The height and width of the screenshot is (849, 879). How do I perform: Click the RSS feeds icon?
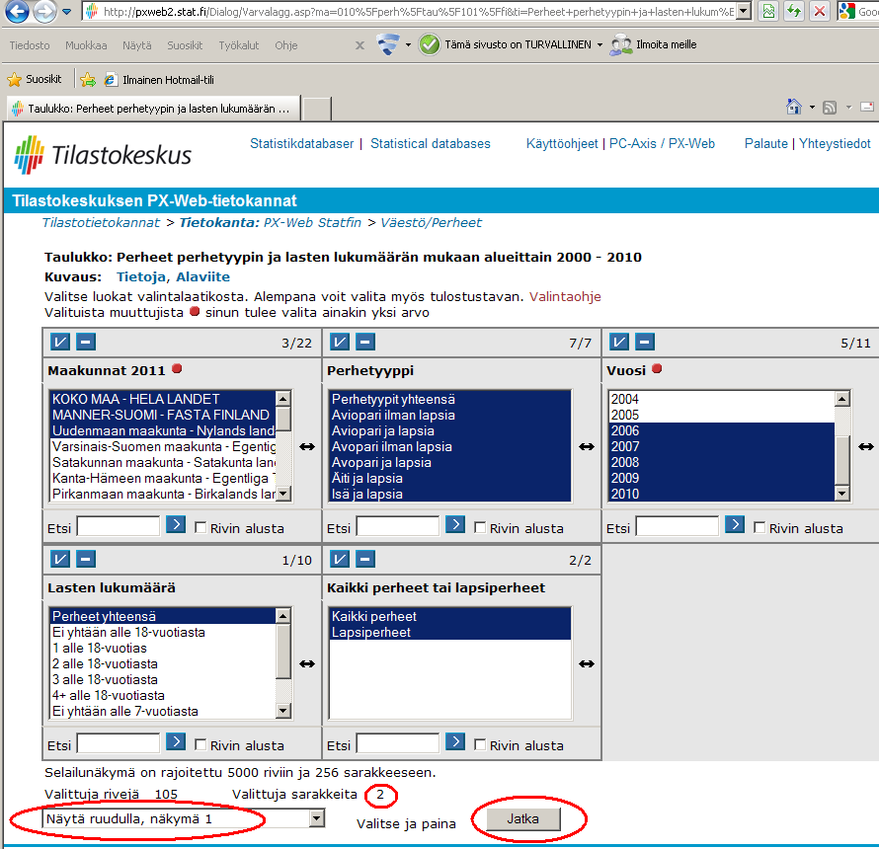(x=830, y=107)
